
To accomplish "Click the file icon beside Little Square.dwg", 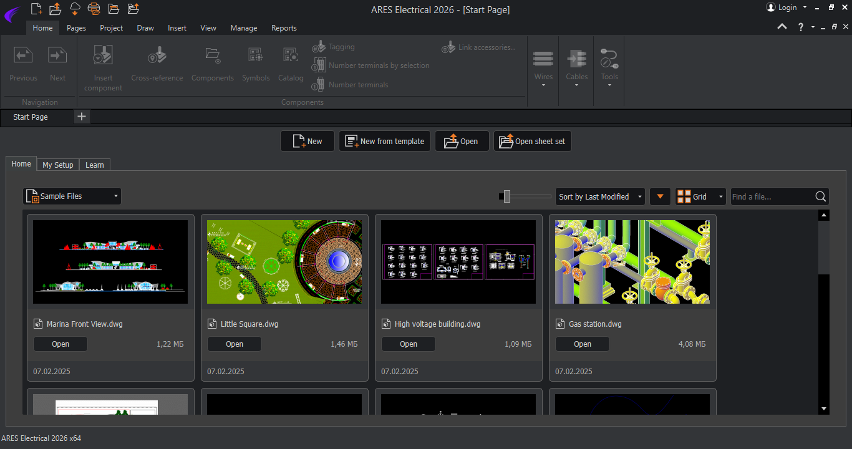I will 211,324.
